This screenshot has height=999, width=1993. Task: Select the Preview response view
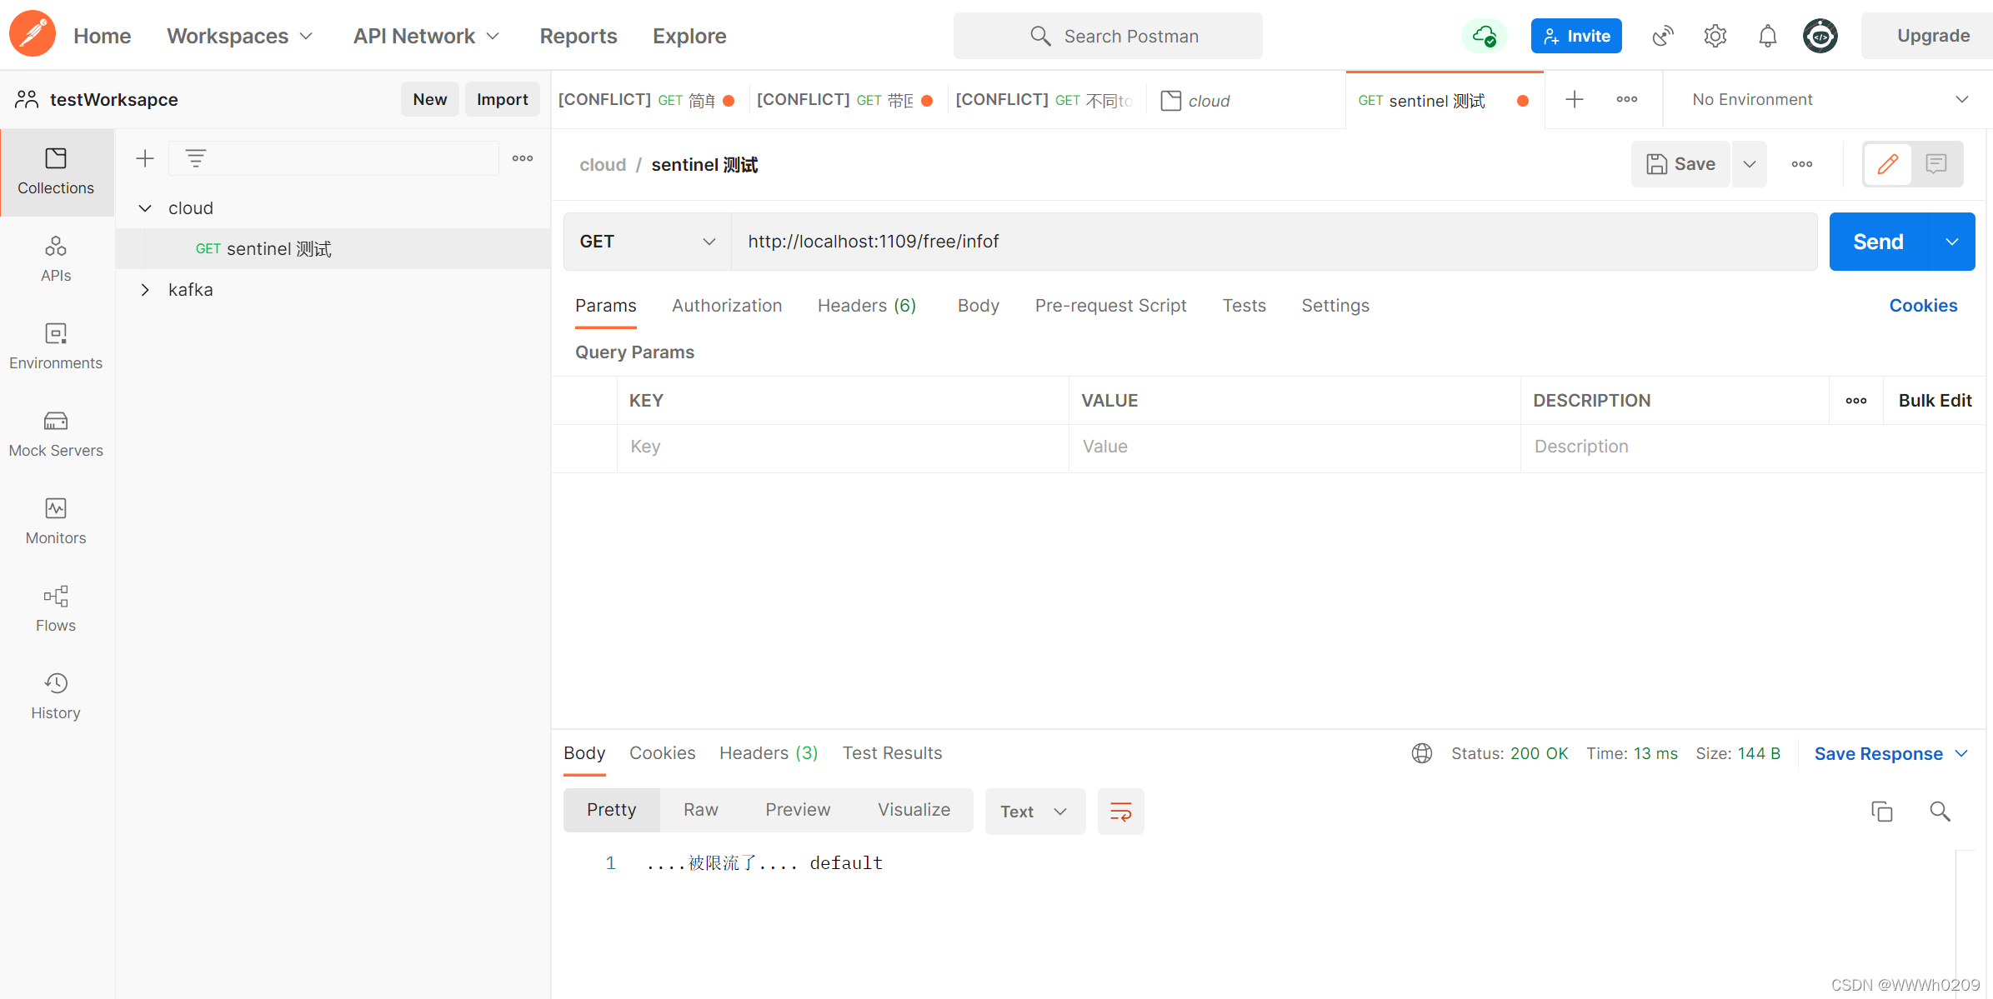click(798, 810)
